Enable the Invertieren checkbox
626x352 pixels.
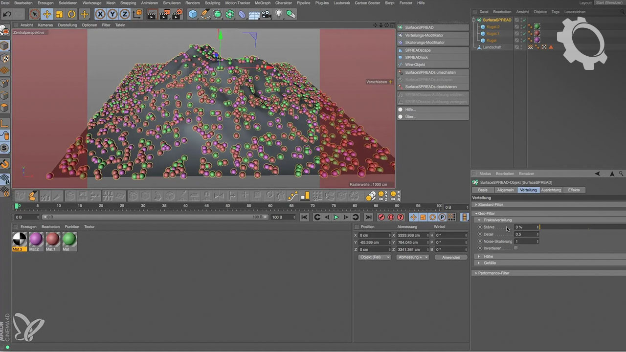pyautogui.click(x=516, y=248)
